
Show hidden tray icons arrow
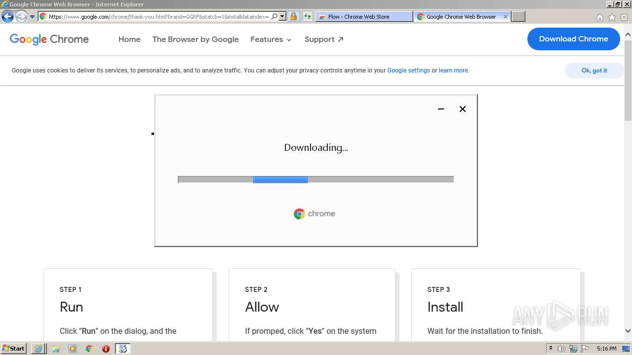[x=551, y=349]
